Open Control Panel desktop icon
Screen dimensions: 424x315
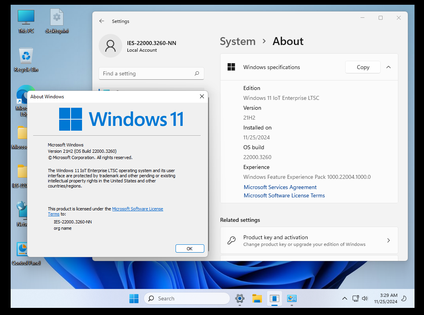26,253
